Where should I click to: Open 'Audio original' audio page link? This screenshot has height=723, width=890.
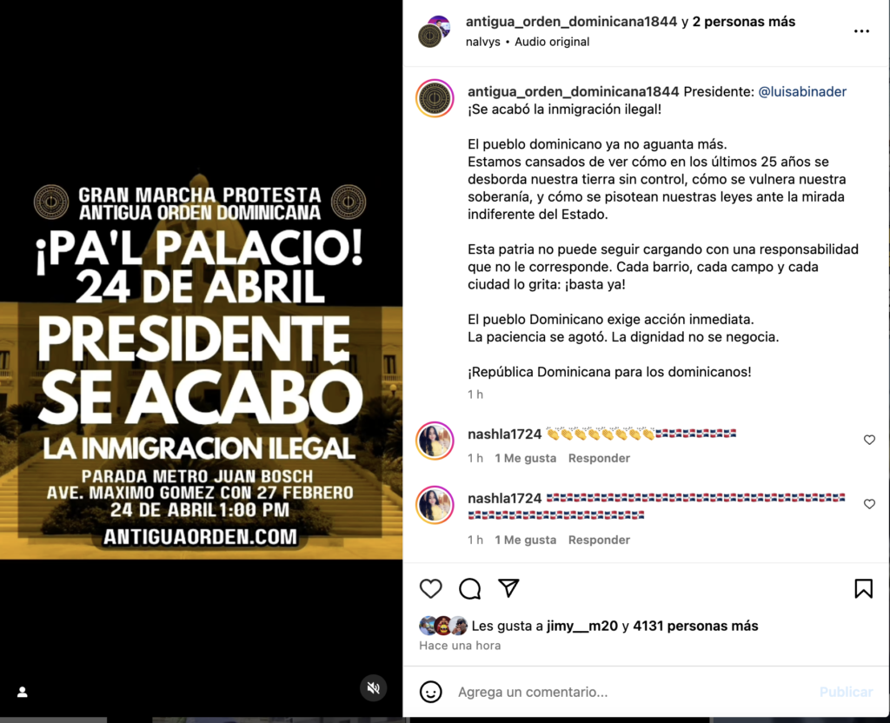coord(552,42)
